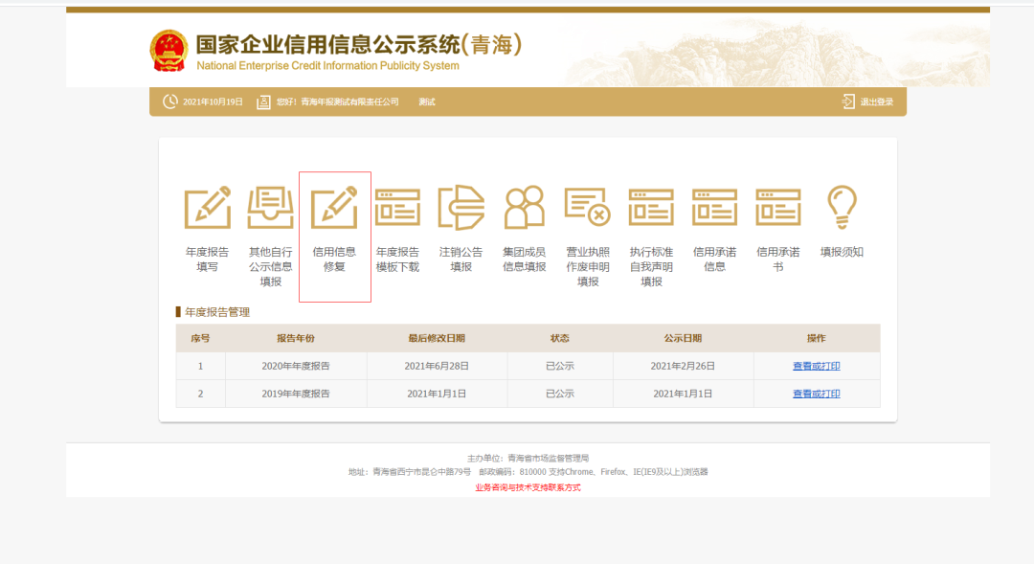The width and height of the screenshot is (1034, 564).
Task: Select the 2020年年度报告 cell
Action: tap(296, 366)
